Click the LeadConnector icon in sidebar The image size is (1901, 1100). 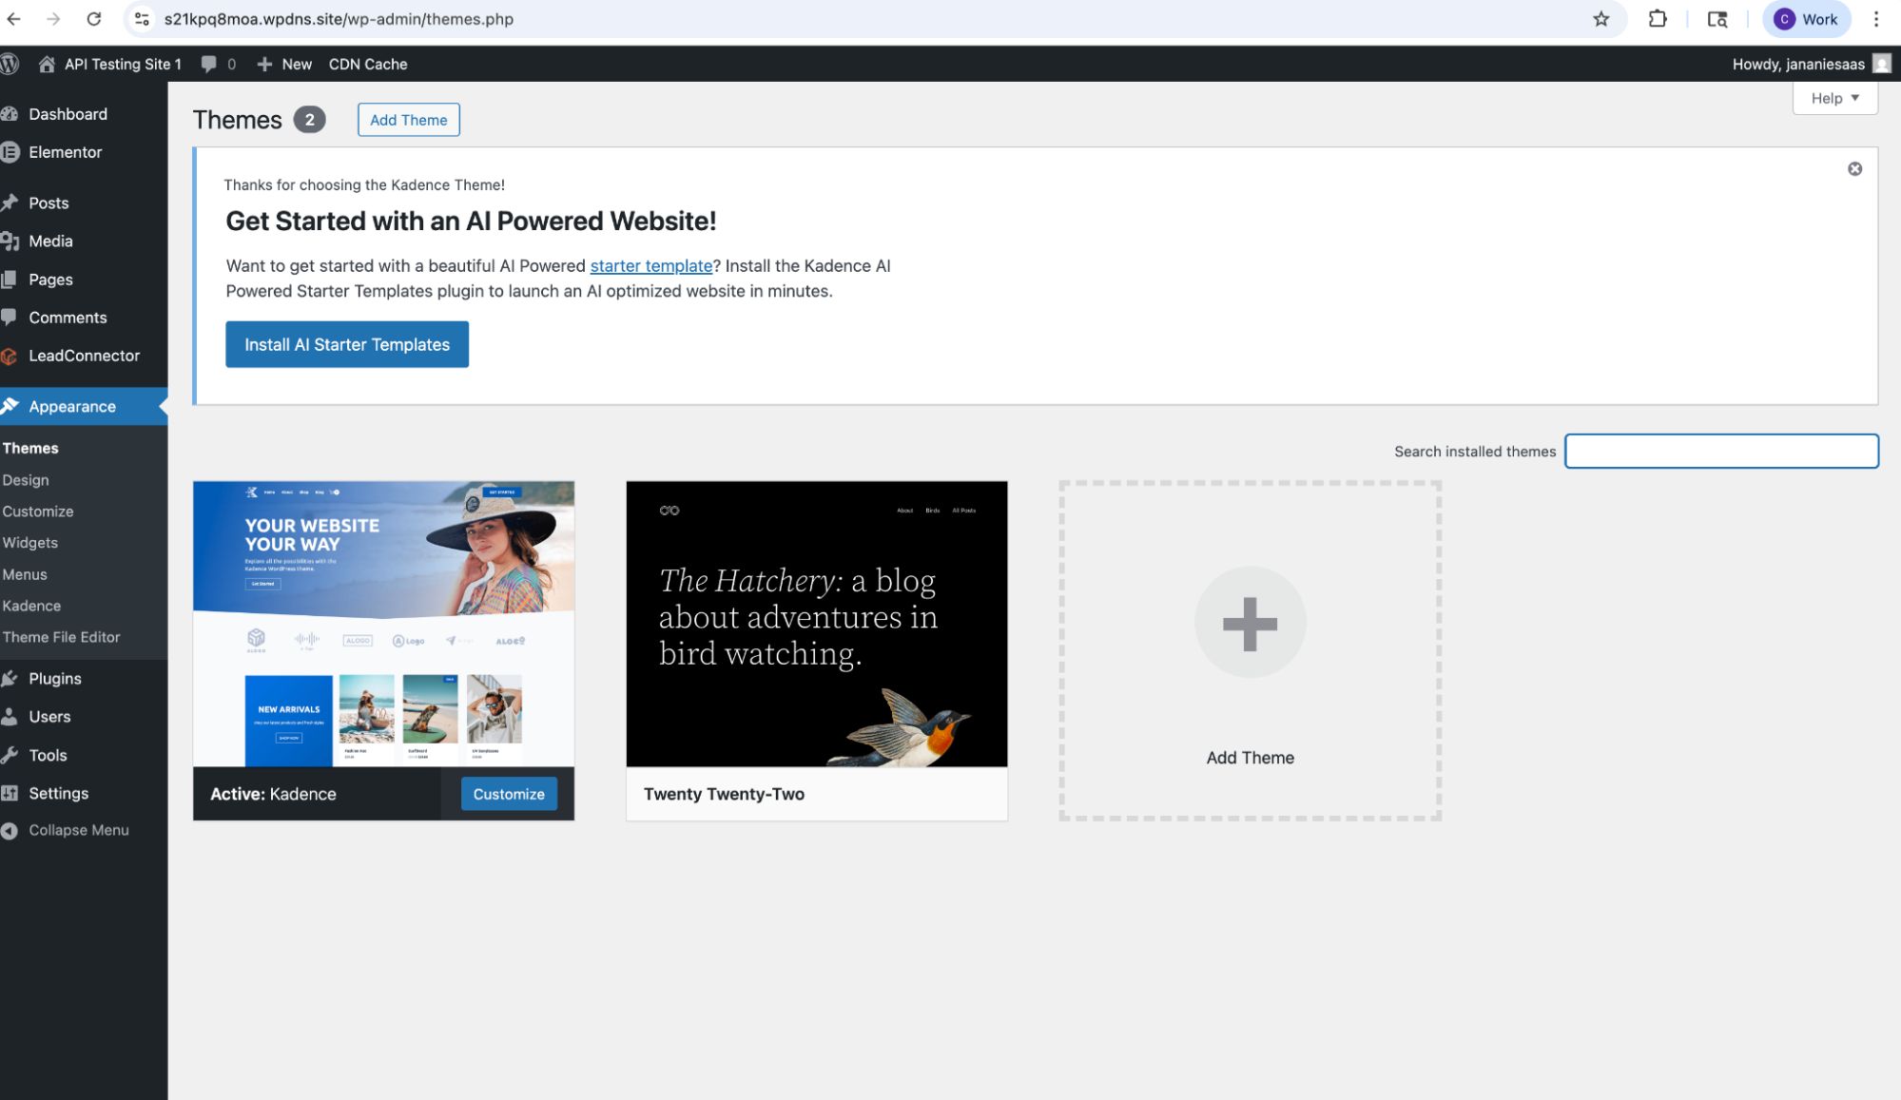click(10, 356)
